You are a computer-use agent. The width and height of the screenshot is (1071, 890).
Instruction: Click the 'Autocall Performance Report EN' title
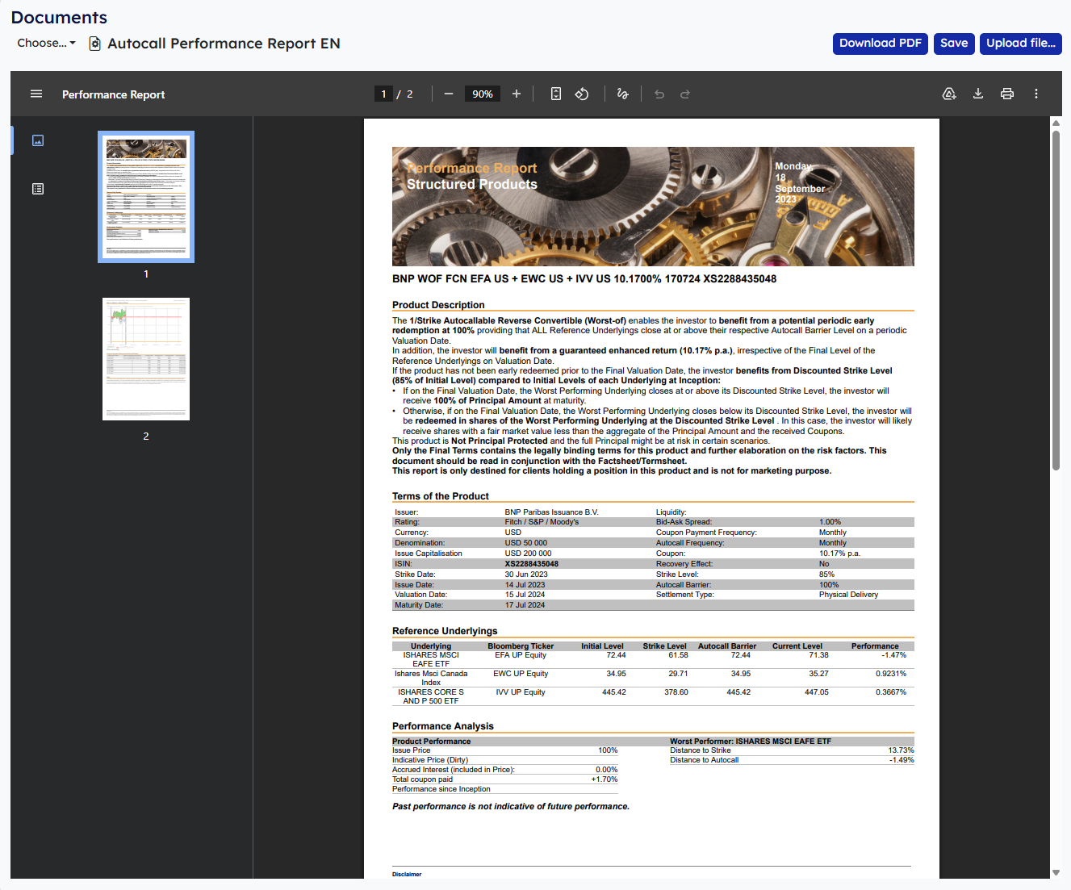pyautogui.click(x=224, y=44)
